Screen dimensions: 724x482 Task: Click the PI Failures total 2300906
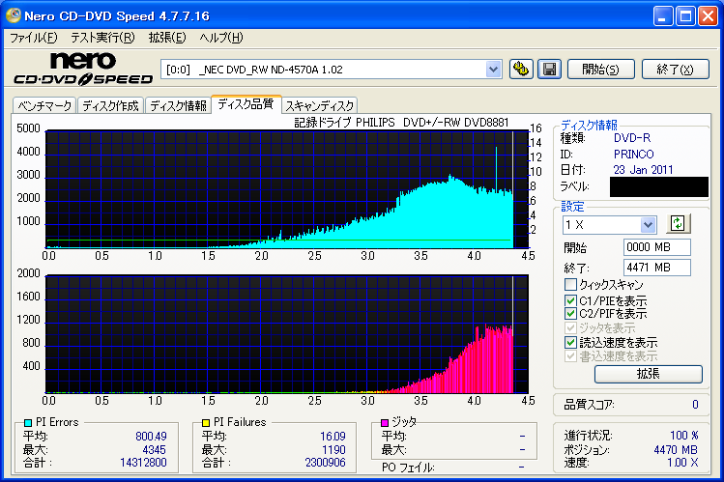[325, 462]
